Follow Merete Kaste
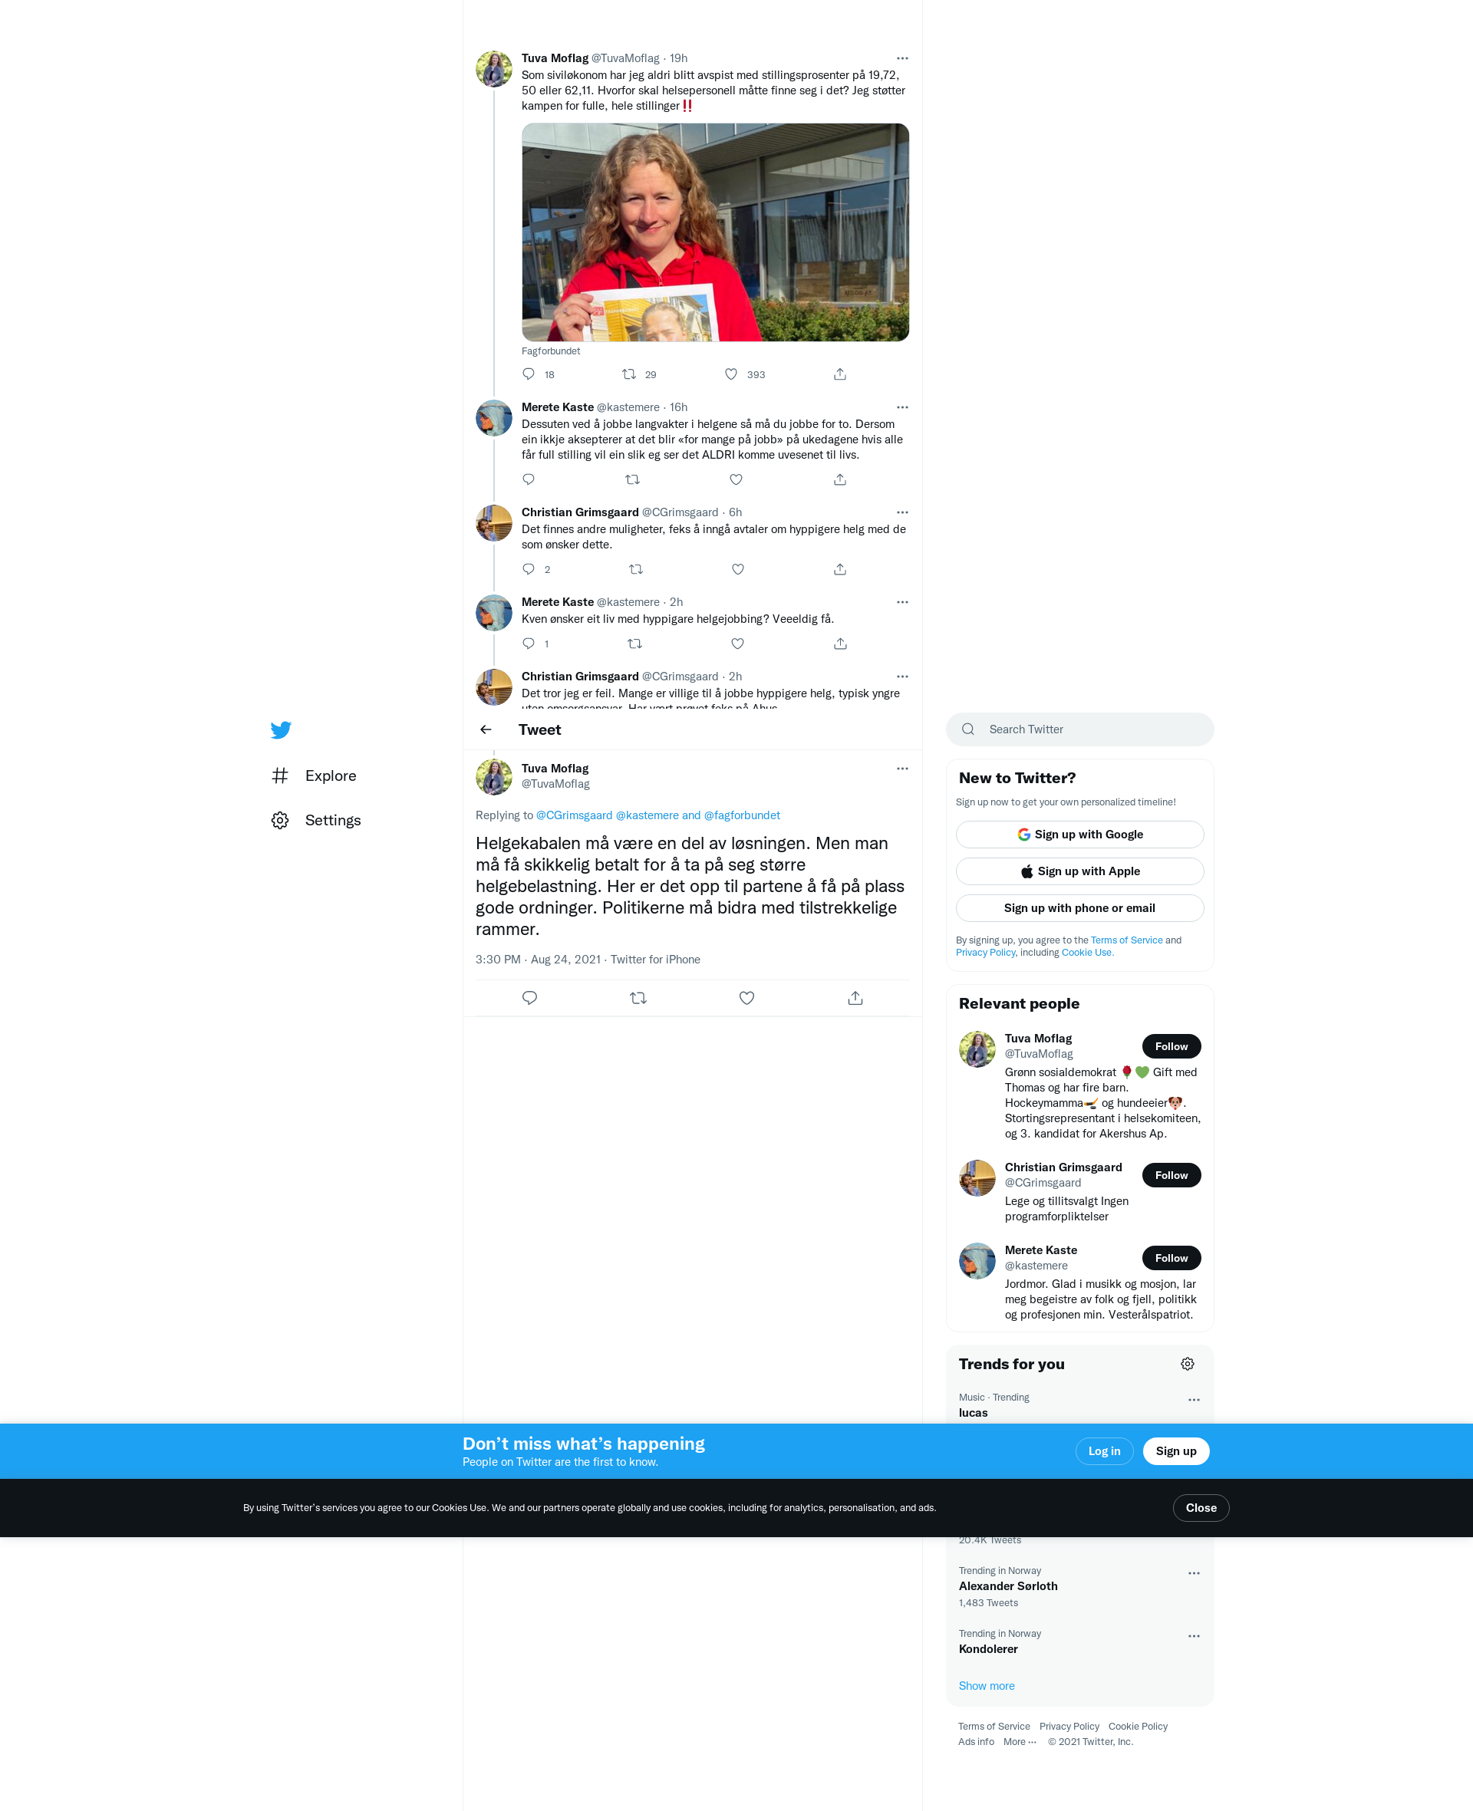This screenshot has width=1473, height=1811. (1171, 1258)
